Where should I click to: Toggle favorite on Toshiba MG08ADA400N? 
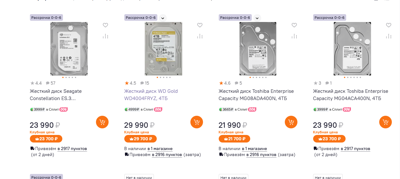point(294,25)
